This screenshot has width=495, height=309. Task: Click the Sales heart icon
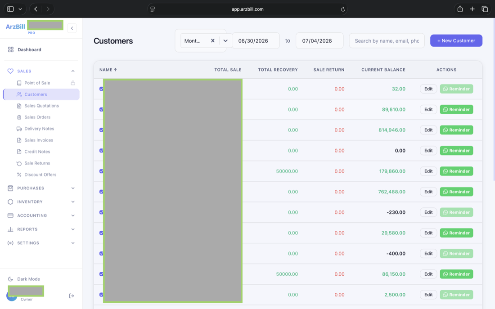[10, 71]
